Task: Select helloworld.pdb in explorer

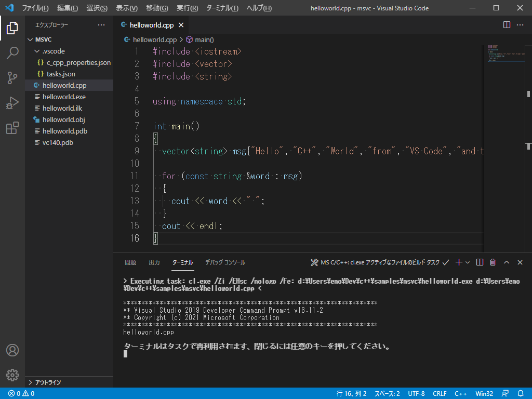Action: pyautogui.click(x=69, y=131)
